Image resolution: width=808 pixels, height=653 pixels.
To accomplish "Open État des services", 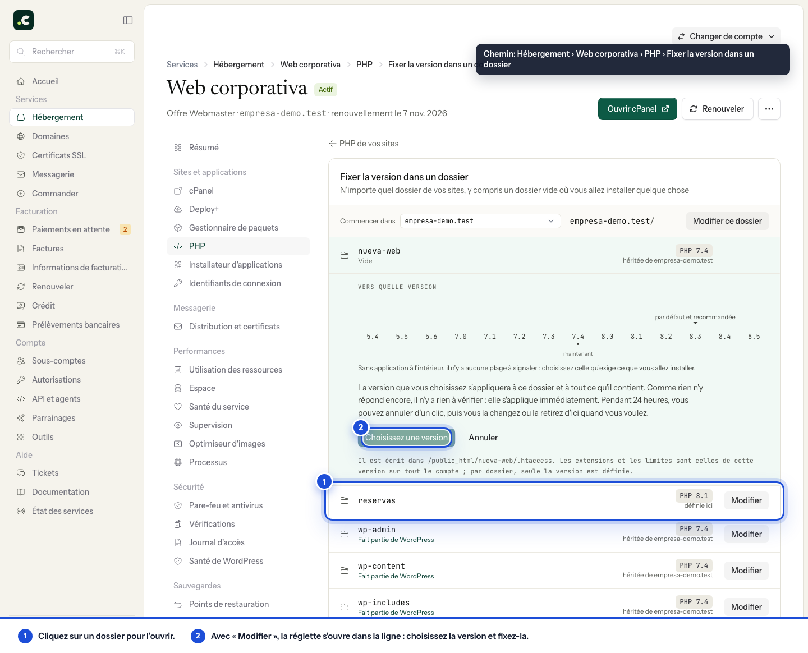I will (x=72, y=511).
